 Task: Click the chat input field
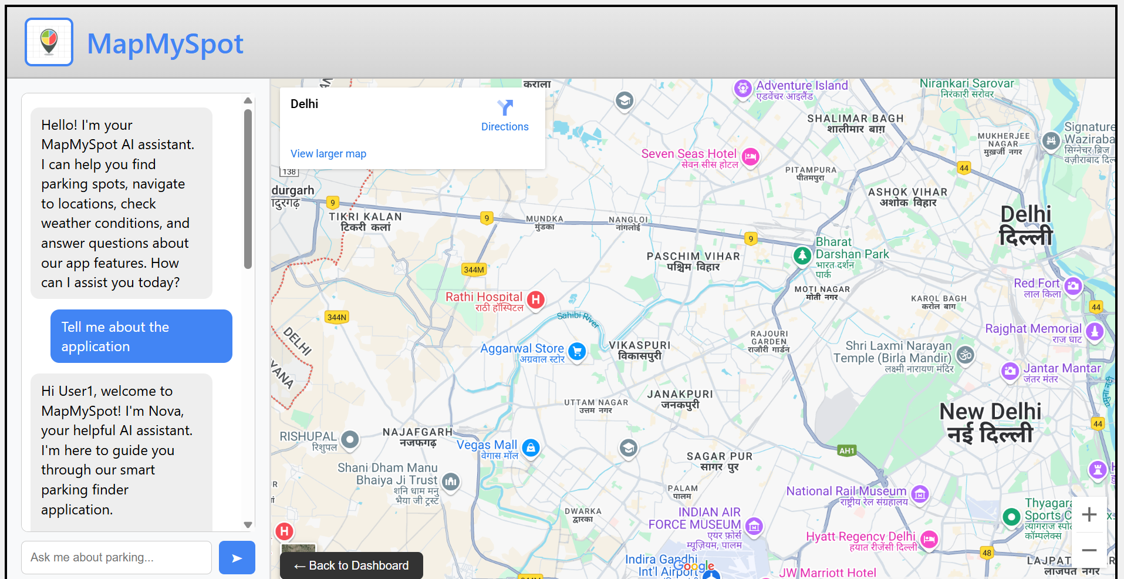click(117, 558)
